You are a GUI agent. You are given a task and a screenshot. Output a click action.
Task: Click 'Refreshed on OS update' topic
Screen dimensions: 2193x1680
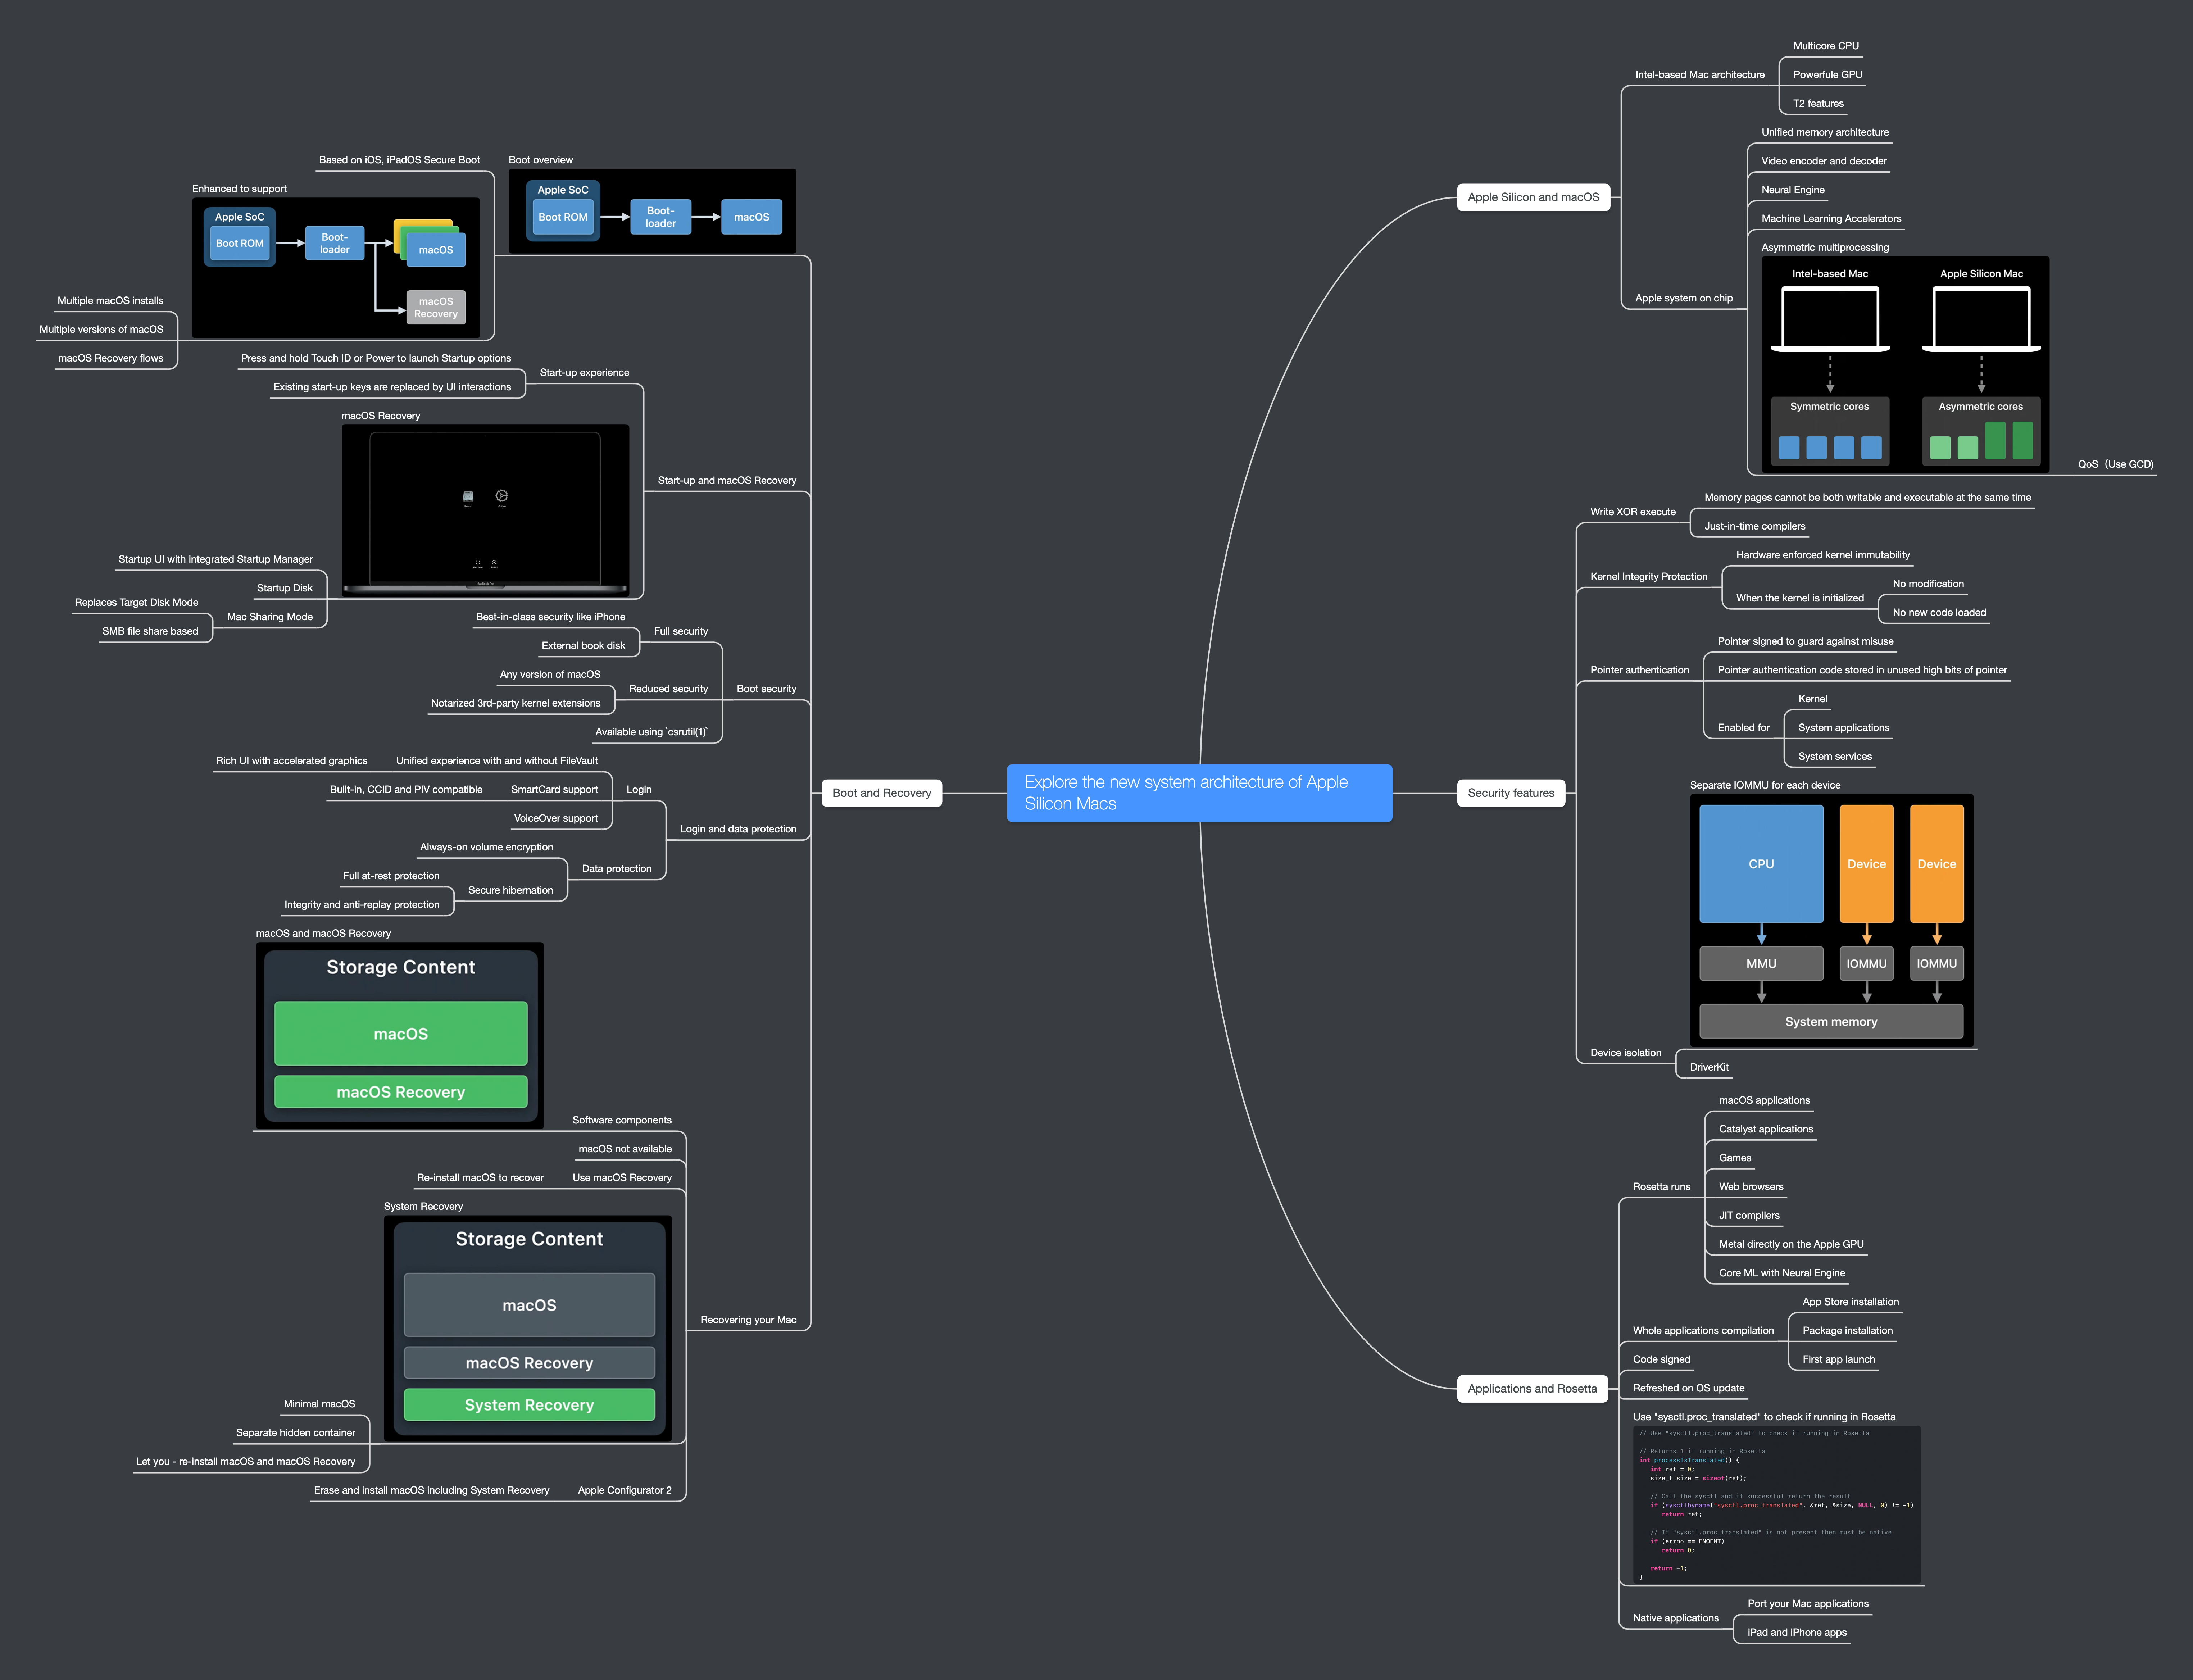click(x=1689, y=1388)
